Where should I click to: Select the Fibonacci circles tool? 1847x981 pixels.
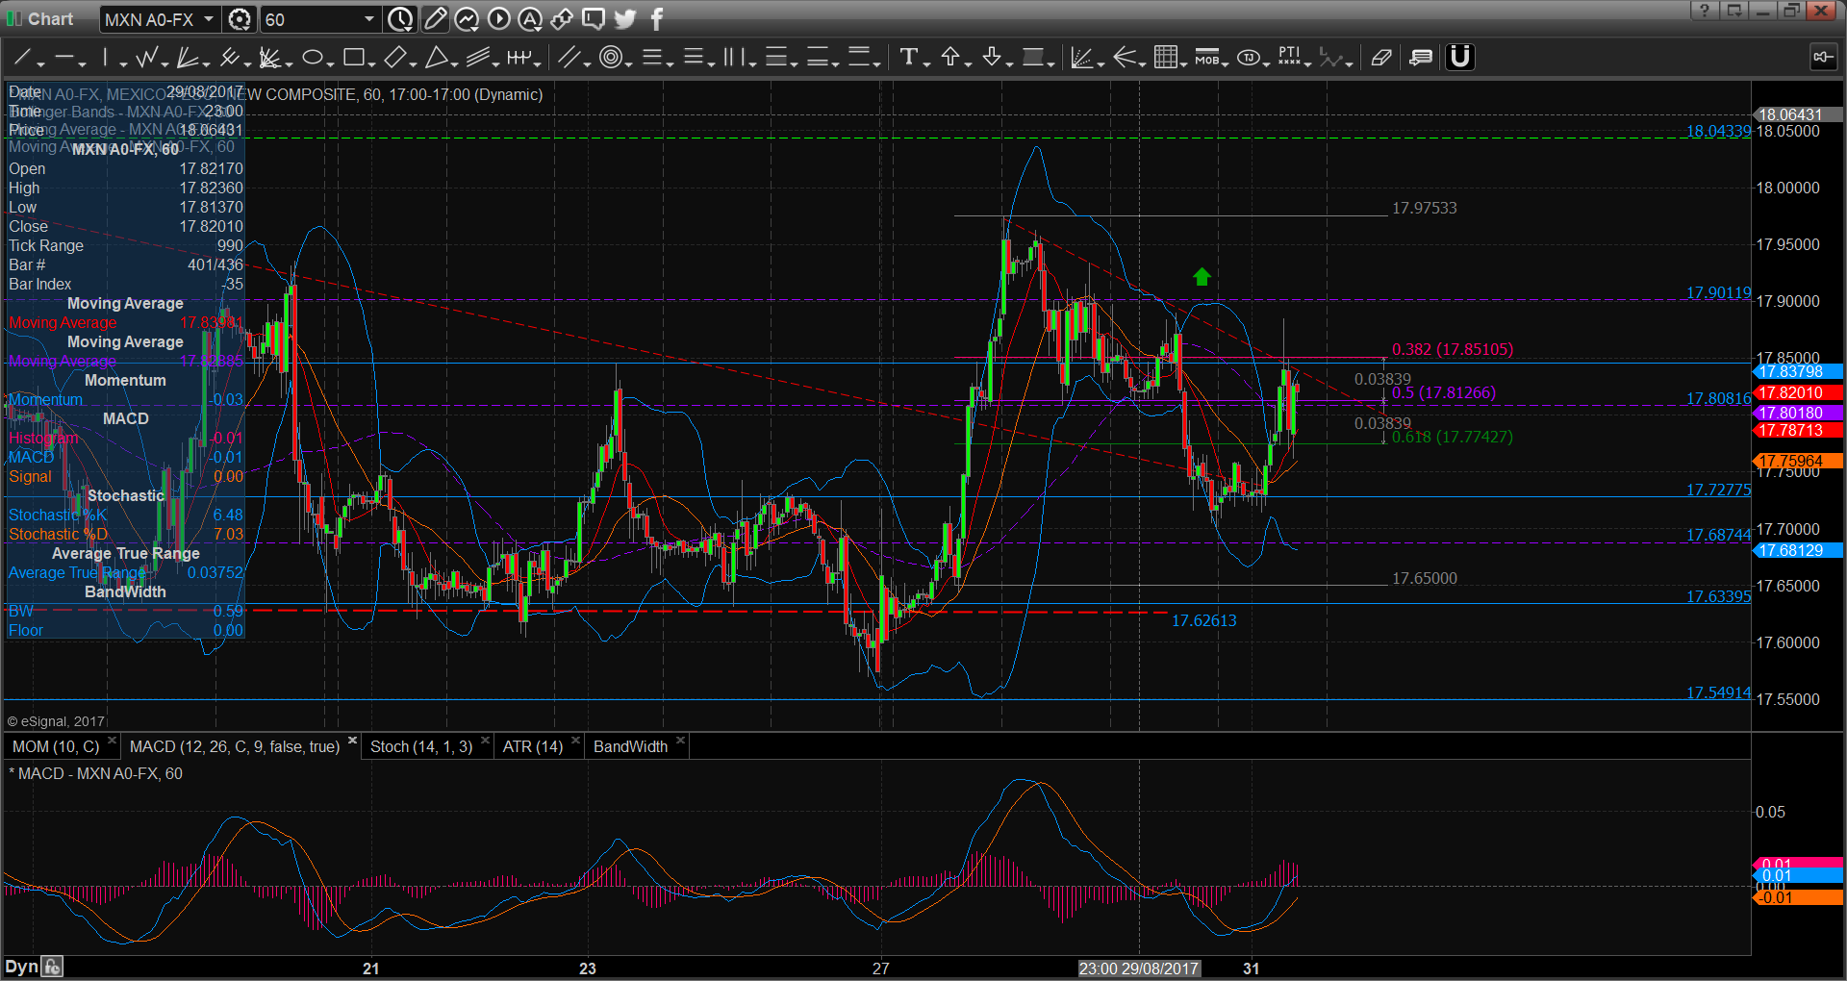coord(610,58)
